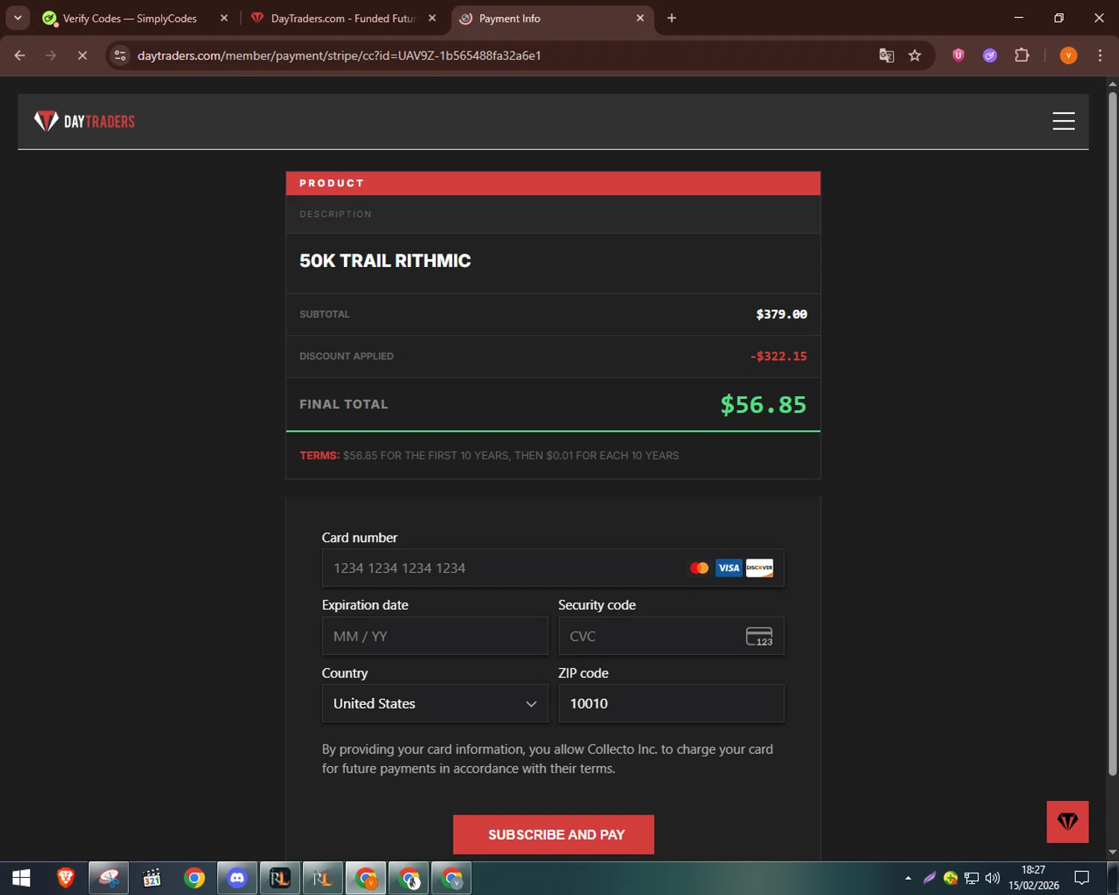Focus the Security code CVC field
Image resolution: width=1119 pixels, height=895 pixels.
pos(671,636)
